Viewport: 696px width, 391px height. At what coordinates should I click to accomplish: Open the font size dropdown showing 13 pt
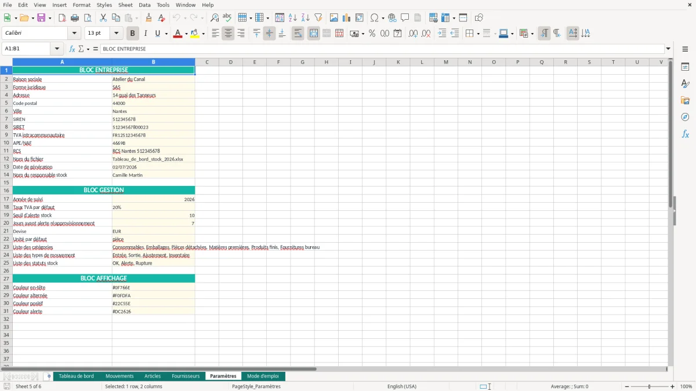tap(116, 34)
